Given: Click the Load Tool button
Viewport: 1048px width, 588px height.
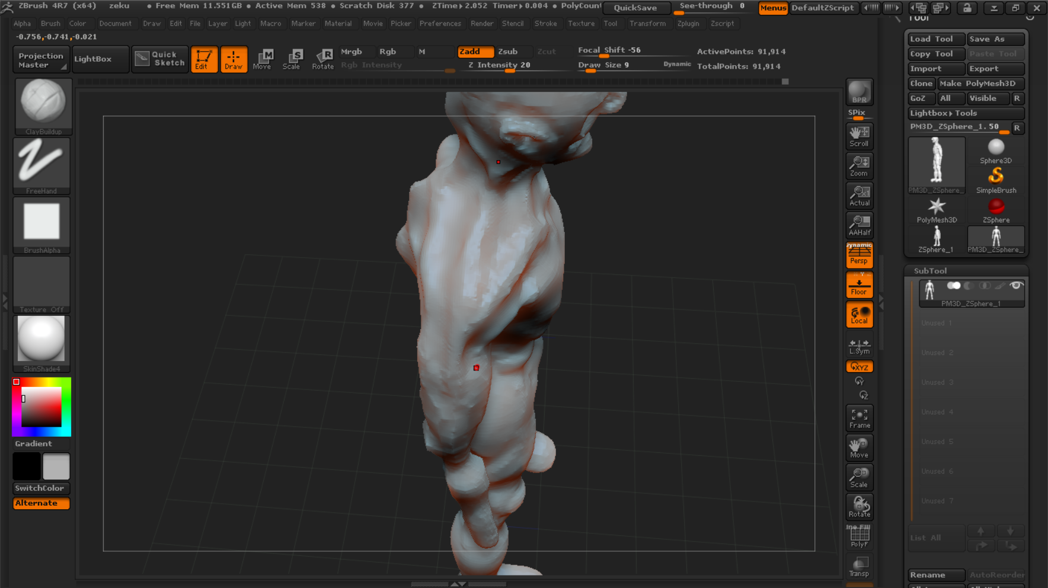Looking at the screenshot, I should pyautogui.click(x=937, y=39).
